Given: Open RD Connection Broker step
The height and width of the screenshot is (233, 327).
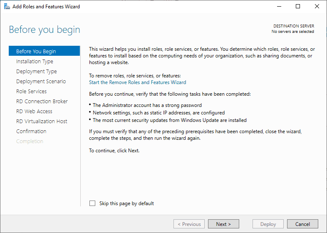Looking at the screenshot, I should coord(42,102).
